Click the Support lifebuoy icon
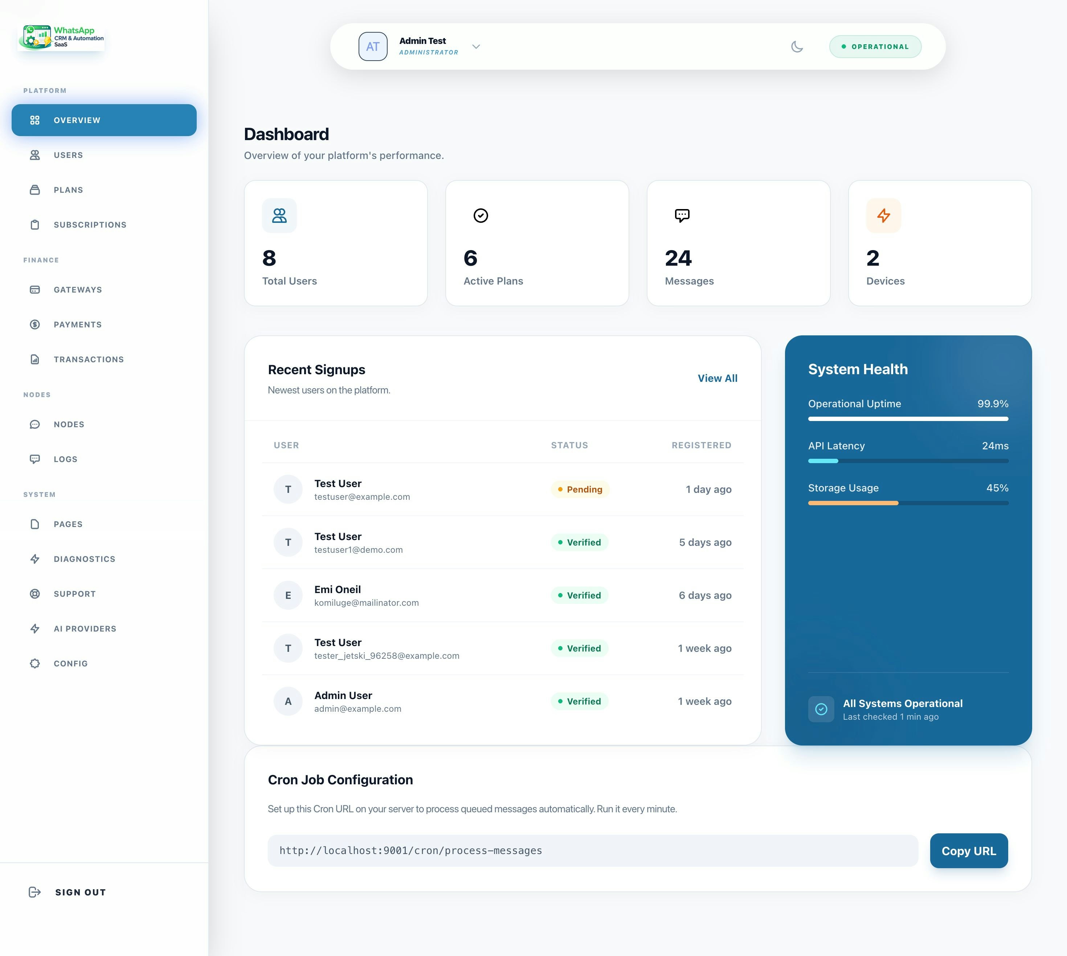Image resolution: width=1067 pixels, height=956 pixels. [x=35, y=593]
